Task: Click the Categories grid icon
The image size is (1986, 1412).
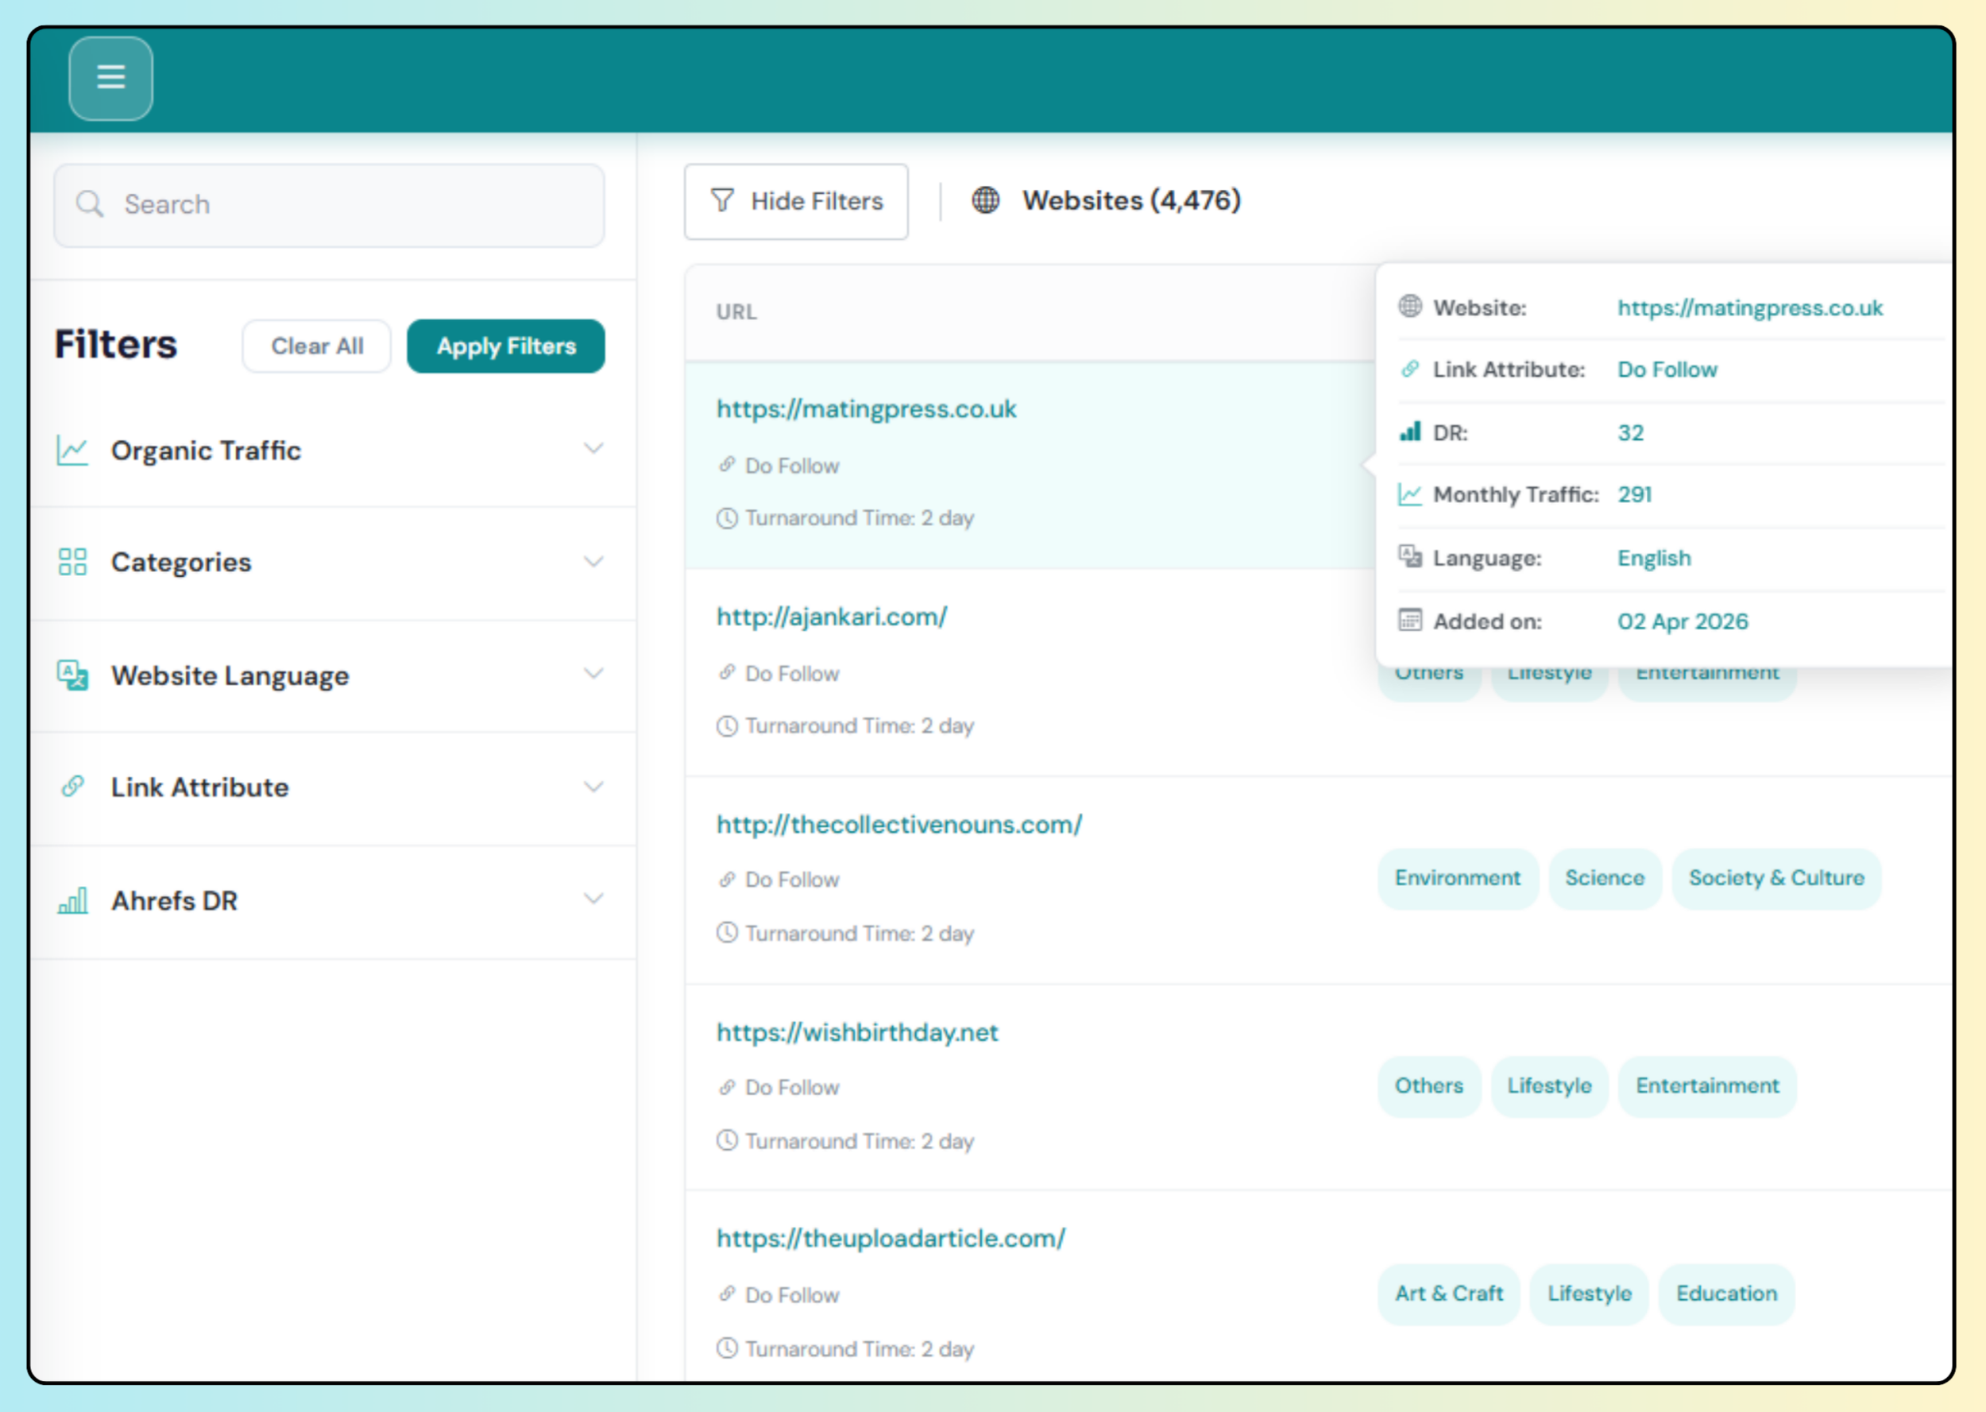Action: [73, 563]
